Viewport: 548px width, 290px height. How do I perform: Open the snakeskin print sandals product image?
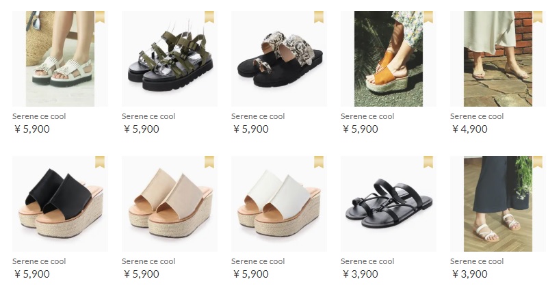[279, 59]
